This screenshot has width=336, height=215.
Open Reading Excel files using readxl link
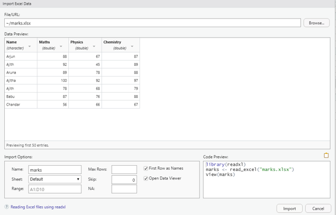click(x=38, y=207)
